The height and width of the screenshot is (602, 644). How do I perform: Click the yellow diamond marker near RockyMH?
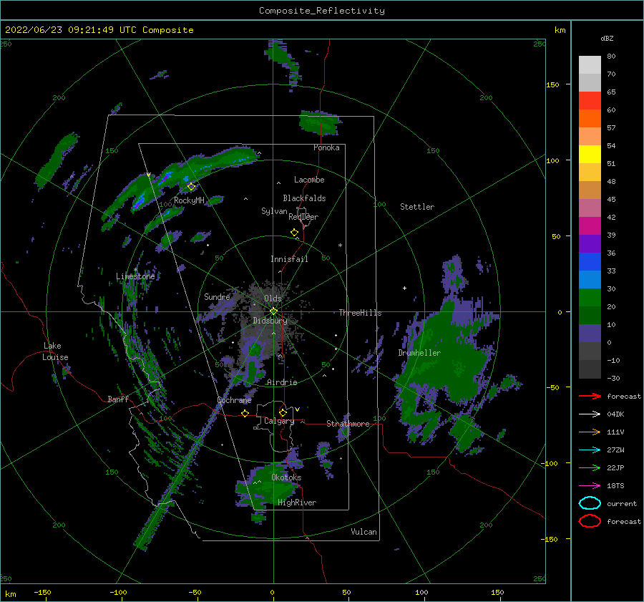pyautogui.click(x=191, y=187)
